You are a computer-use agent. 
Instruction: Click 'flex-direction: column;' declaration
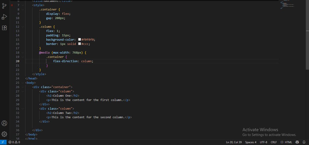(x=73, y=61)
